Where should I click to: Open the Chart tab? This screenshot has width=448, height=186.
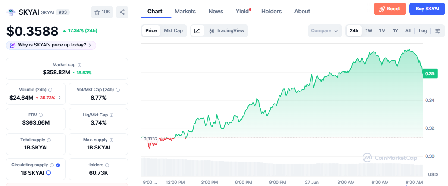155,12
